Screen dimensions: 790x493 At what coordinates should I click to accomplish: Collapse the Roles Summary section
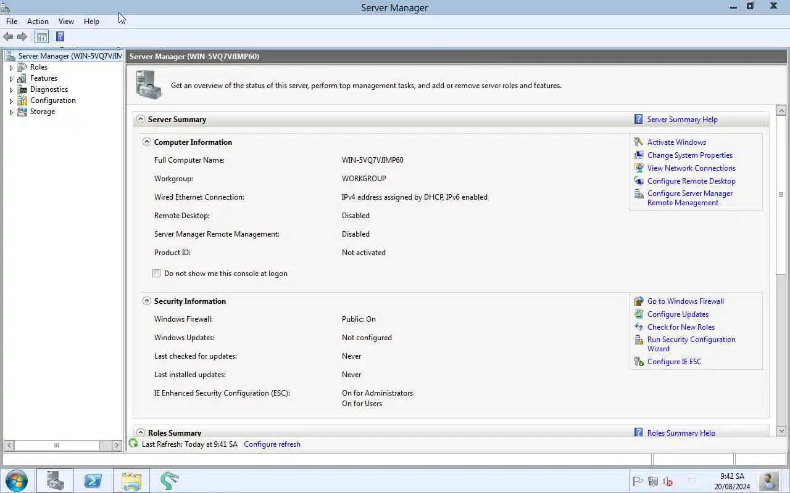pyautogui.click(x=141, y=433)
